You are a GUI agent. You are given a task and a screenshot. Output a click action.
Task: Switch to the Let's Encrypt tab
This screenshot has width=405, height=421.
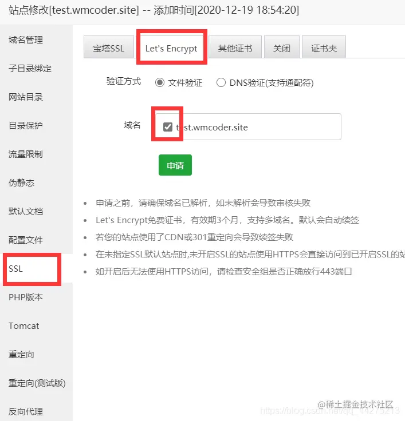(171, 47)
